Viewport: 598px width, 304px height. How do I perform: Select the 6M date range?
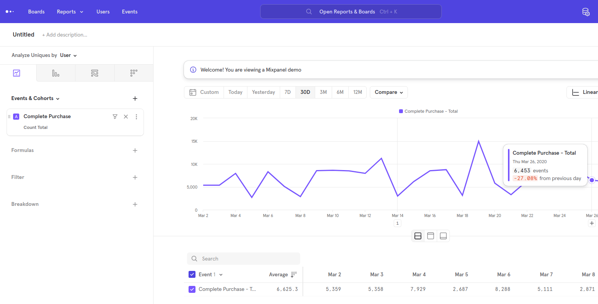click(340, 92)
